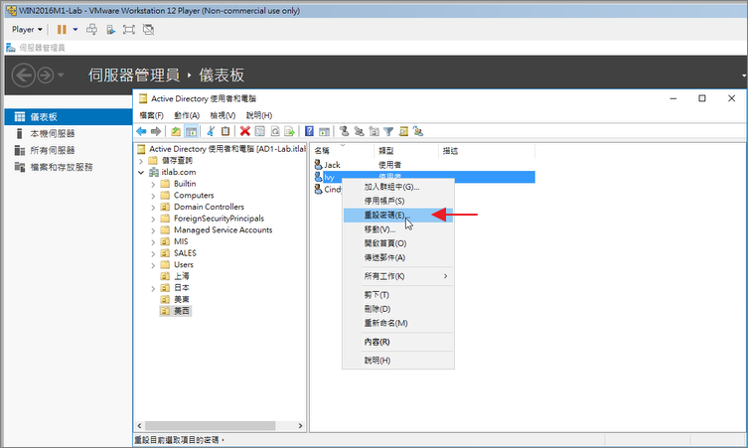Click the red X Delete toolbar icon
Screen dimensions: 748x448
[x=245, y=131]
